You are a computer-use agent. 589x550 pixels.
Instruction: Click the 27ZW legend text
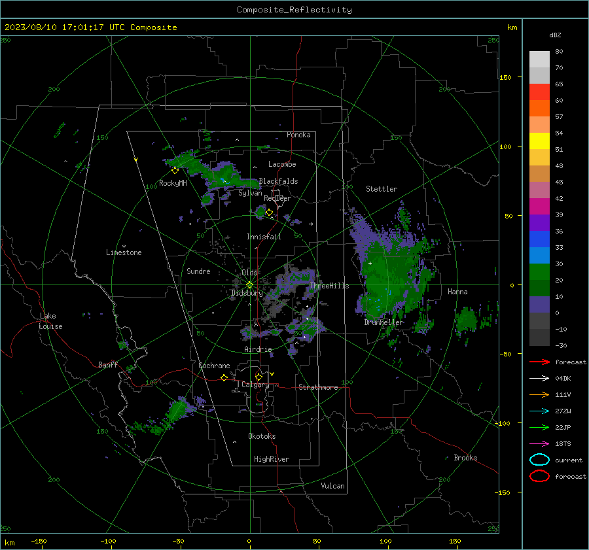click(x=563, y=411)
